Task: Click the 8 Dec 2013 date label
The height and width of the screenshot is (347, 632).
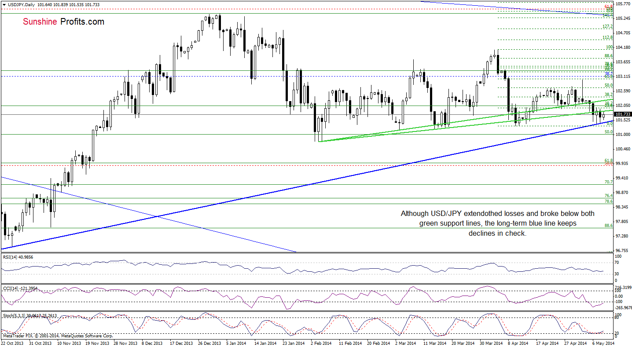Action: pos(153,343)
